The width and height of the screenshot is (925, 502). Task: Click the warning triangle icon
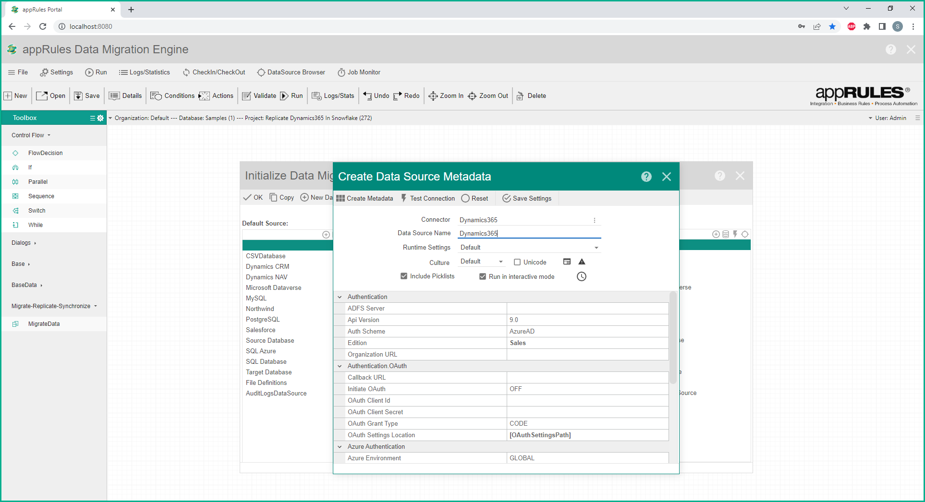(x=582, y=262)
